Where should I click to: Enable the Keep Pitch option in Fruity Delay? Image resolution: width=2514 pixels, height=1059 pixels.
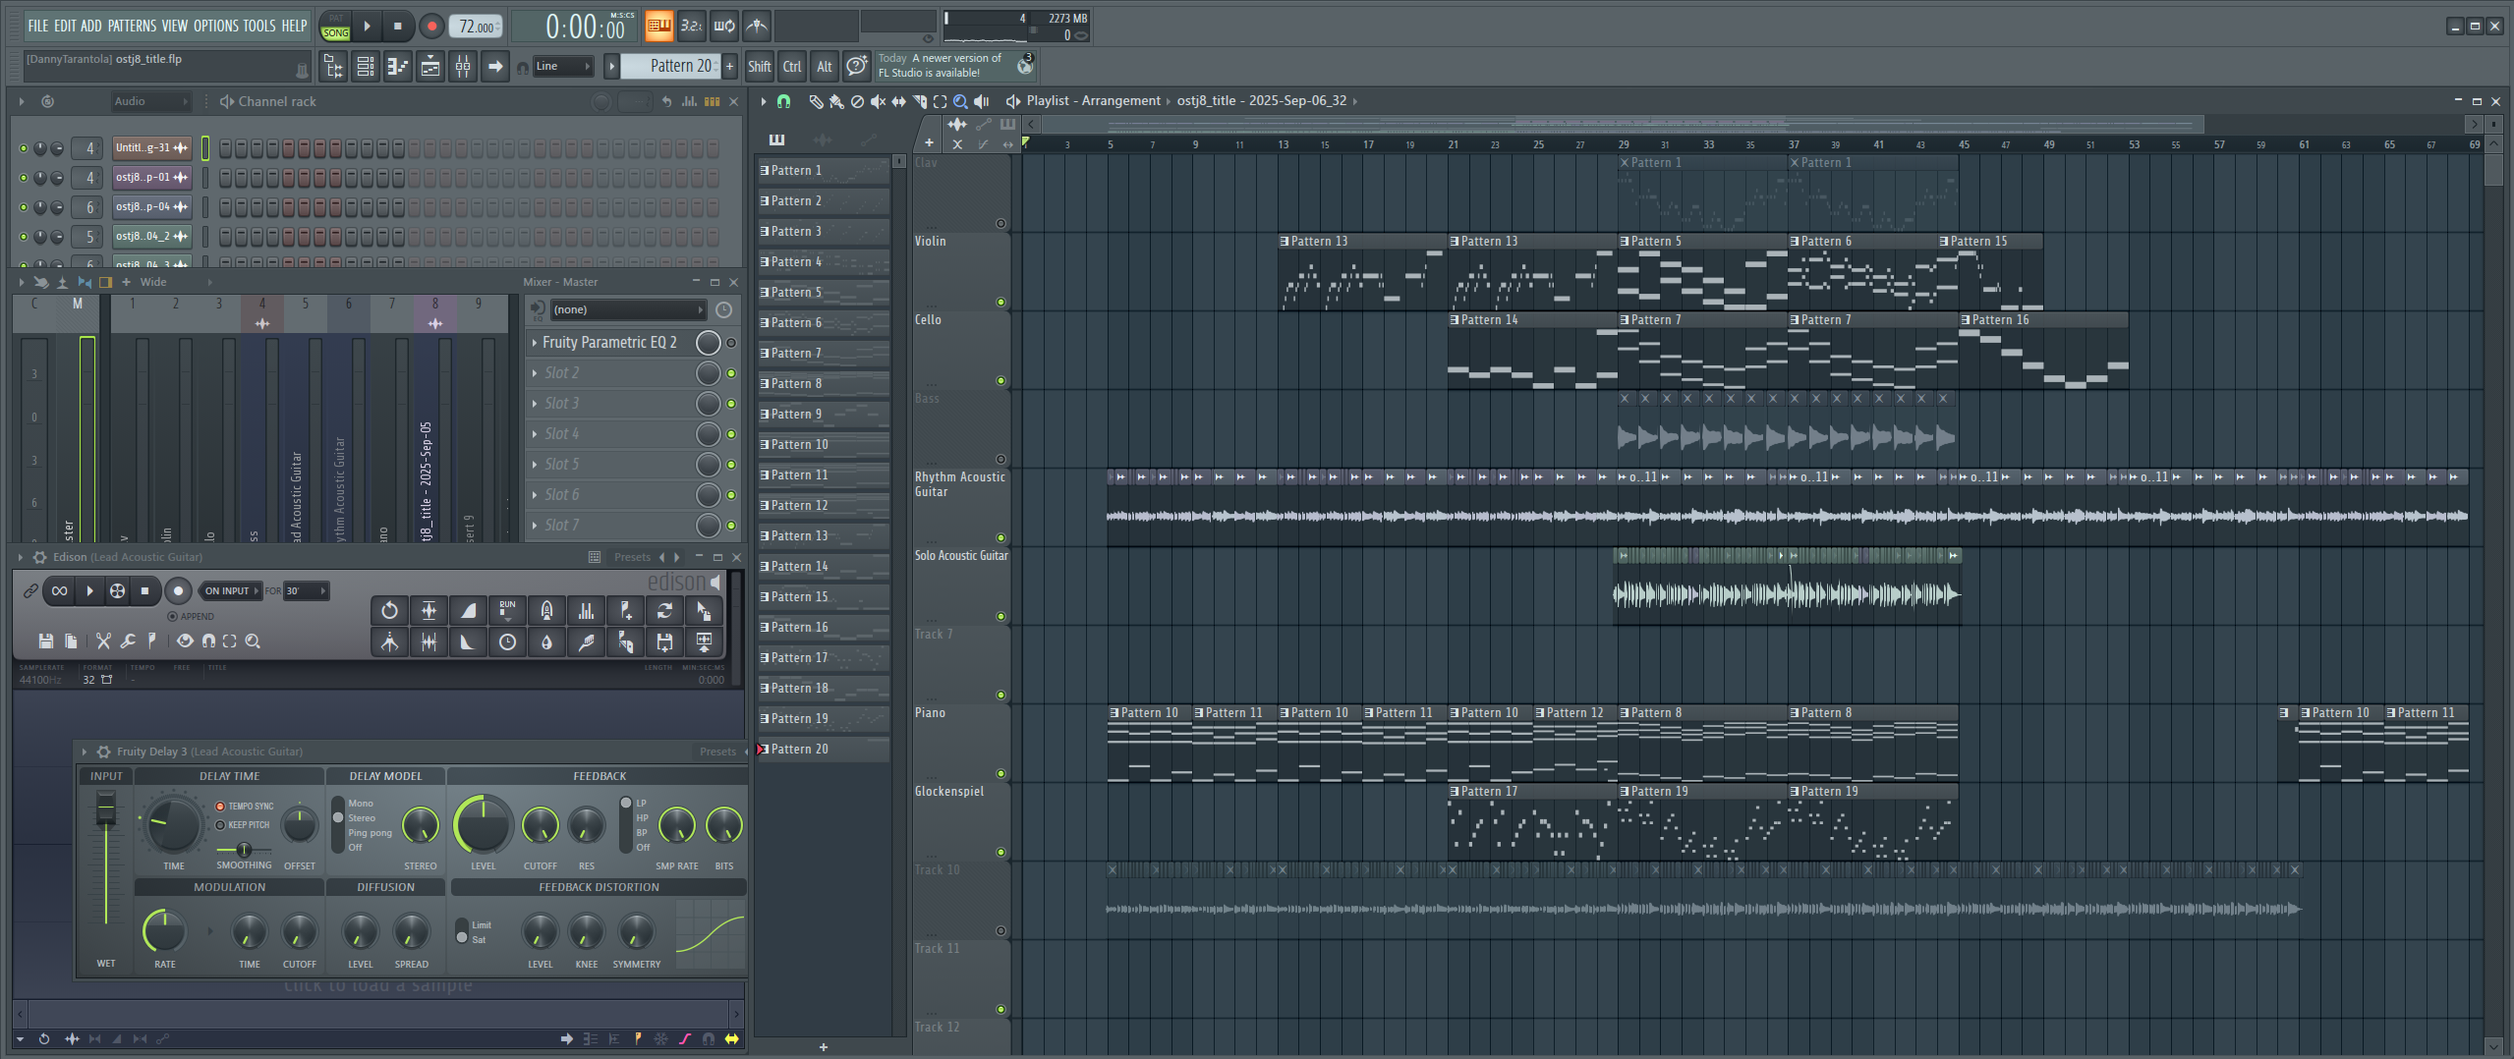point(221,825)
